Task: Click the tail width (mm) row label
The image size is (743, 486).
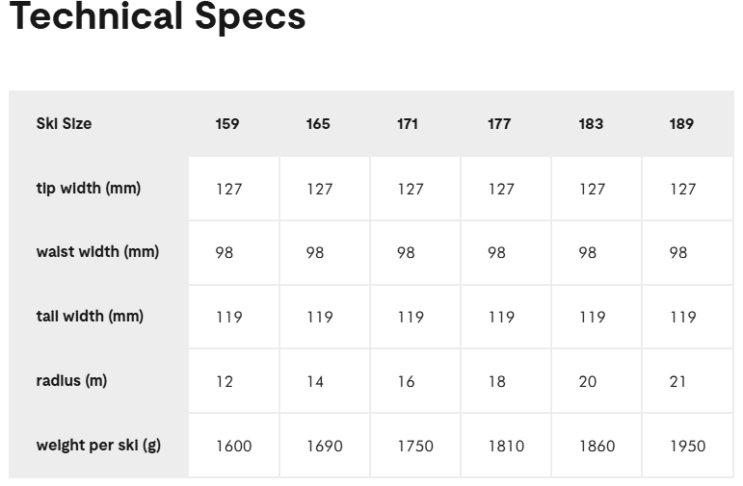Action: point(90,317)
